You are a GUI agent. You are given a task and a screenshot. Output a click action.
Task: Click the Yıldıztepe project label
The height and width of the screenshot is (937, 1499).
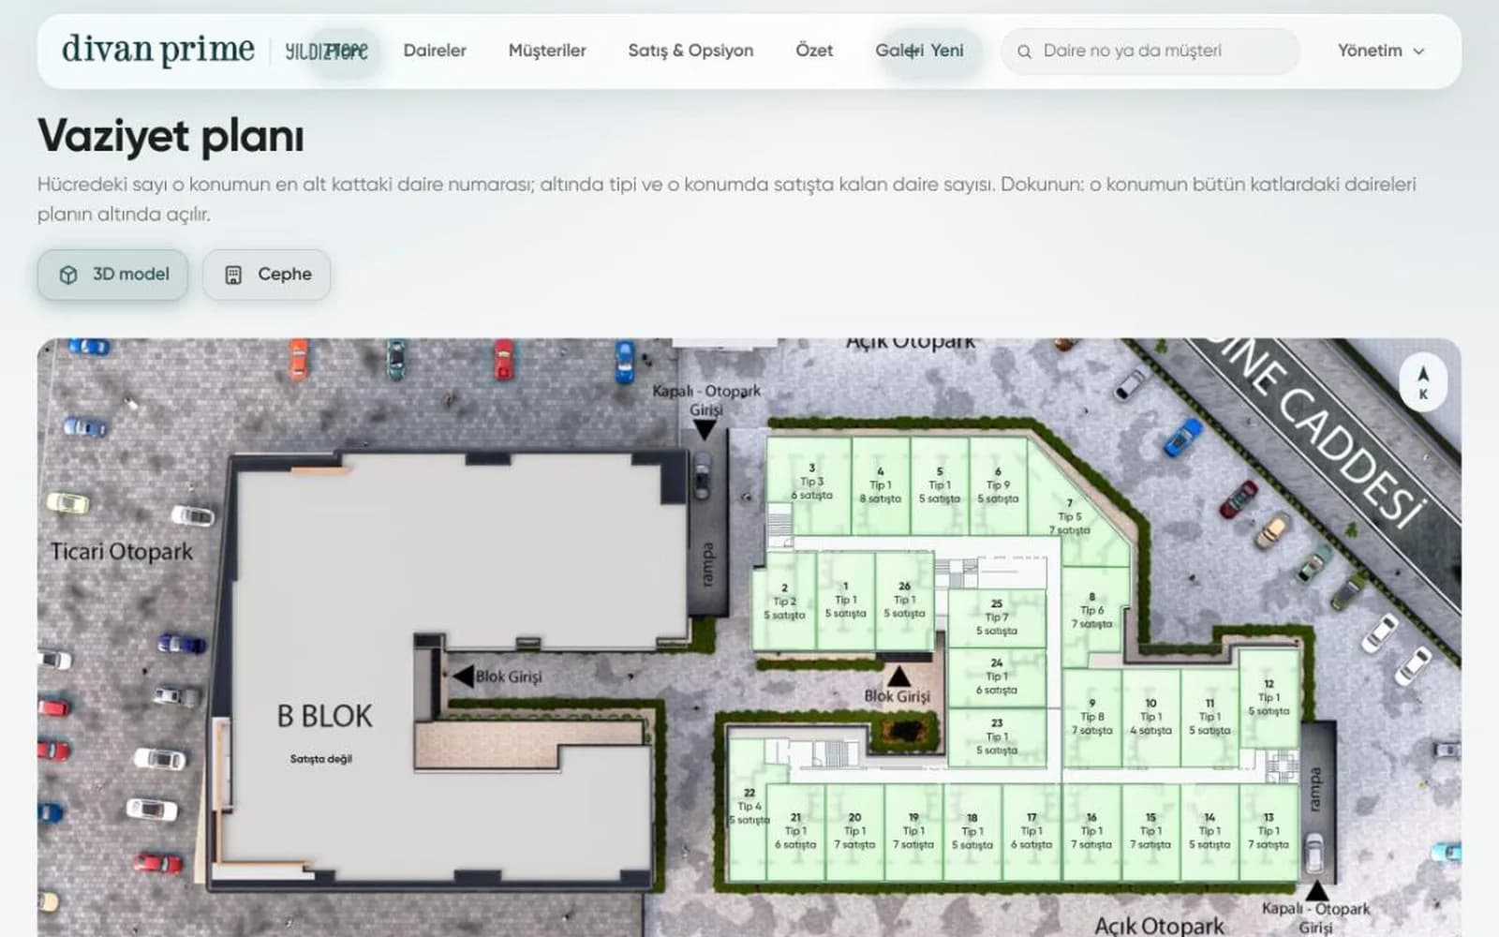click(327, 51)
